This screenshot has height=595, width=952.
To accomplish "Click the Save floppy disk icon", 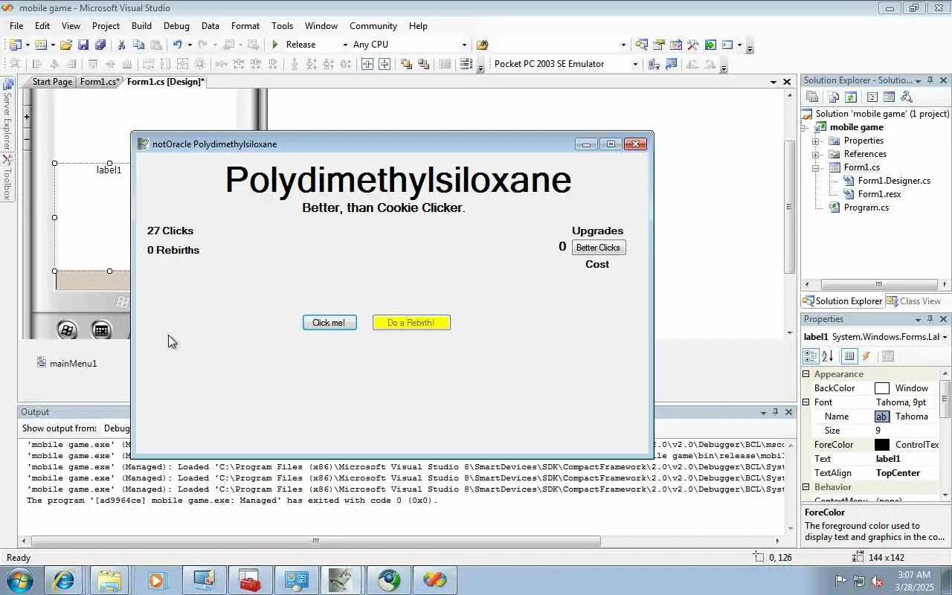I will tap(83, 45).
